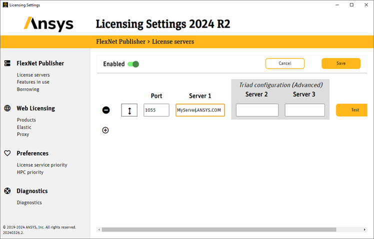Viewport: 374px width, 239px height.
Task: Click the Ansys logo in the header
Action: tap(48, 23)
